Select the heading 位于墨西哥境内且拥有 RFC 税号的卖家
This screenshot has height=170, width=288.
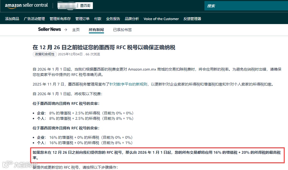(66, 103)
